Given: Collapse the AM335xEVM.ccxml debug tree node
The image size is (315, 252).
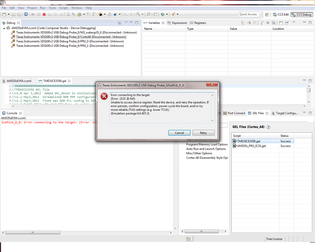Looking at the screenshot, I should click(4, 28).
